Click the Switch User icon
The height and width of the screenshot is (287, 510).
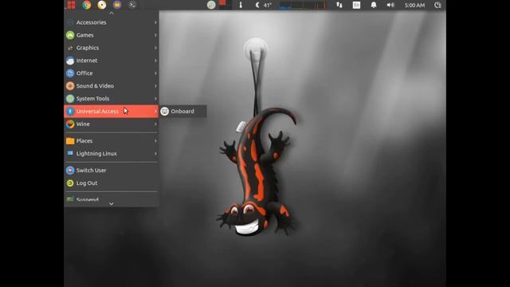tap(70, 170)
